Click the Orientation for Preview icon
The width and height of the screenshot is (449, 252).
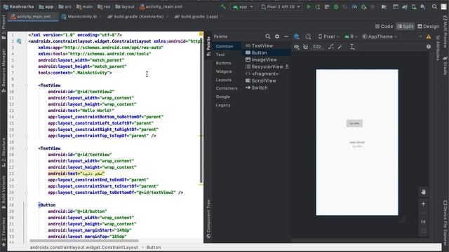tap(308, 36)
